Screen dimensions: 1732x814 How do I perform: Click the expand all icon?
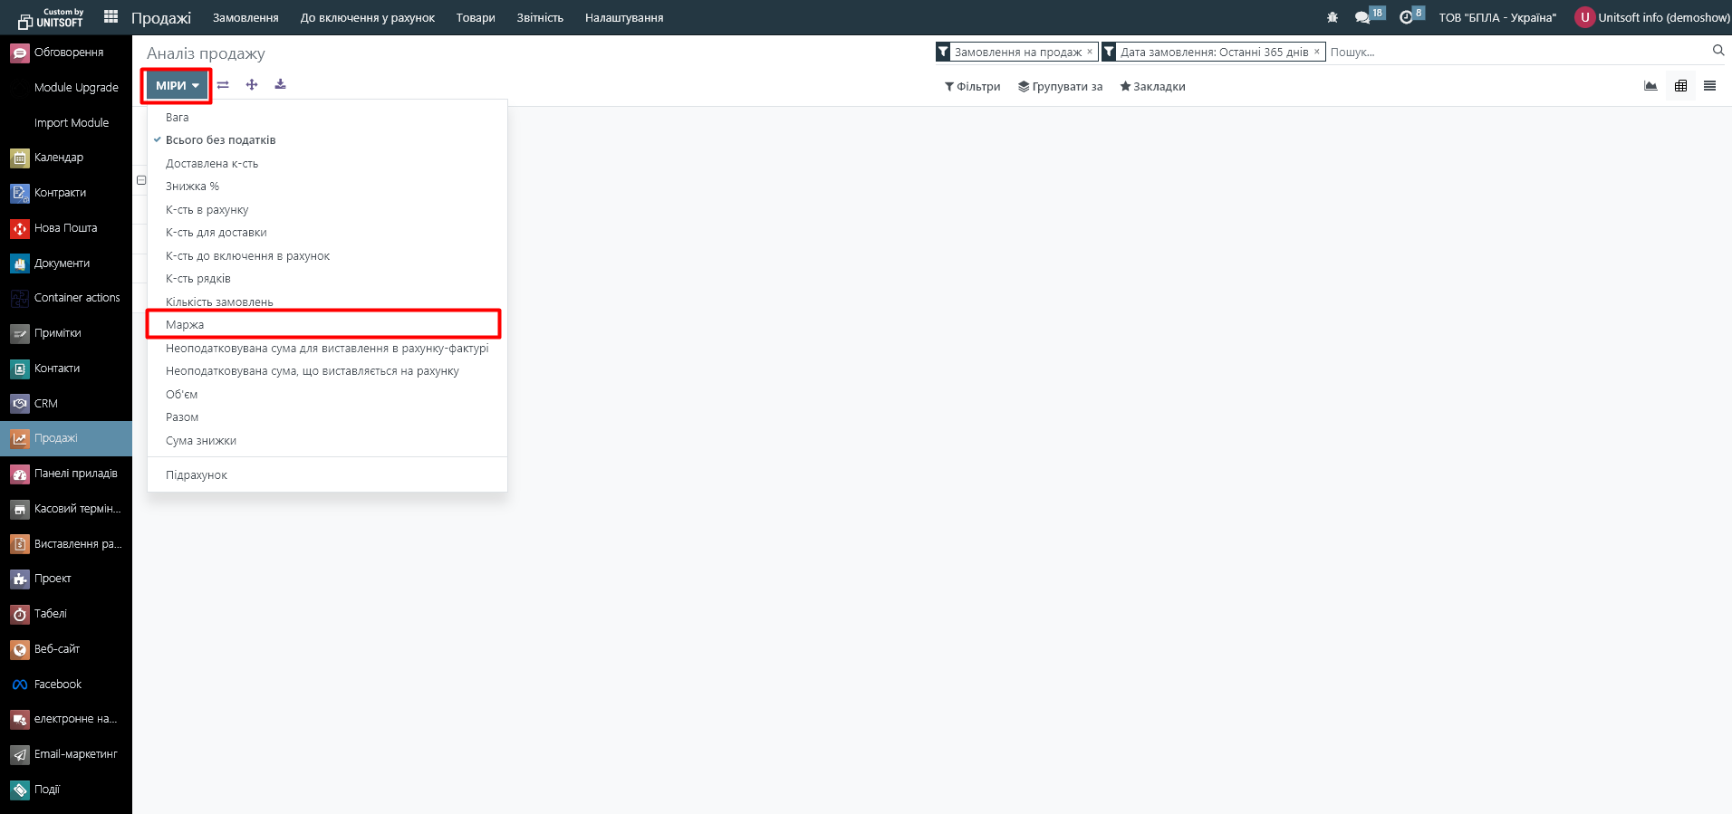(x=252, y=85)
